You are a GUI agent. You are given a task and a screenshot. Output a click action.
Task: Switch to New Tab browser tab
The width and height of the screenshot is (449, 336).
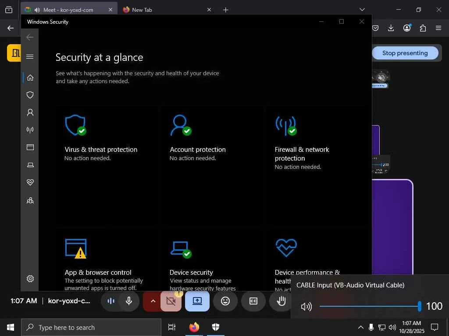click(x=167, y=10)
